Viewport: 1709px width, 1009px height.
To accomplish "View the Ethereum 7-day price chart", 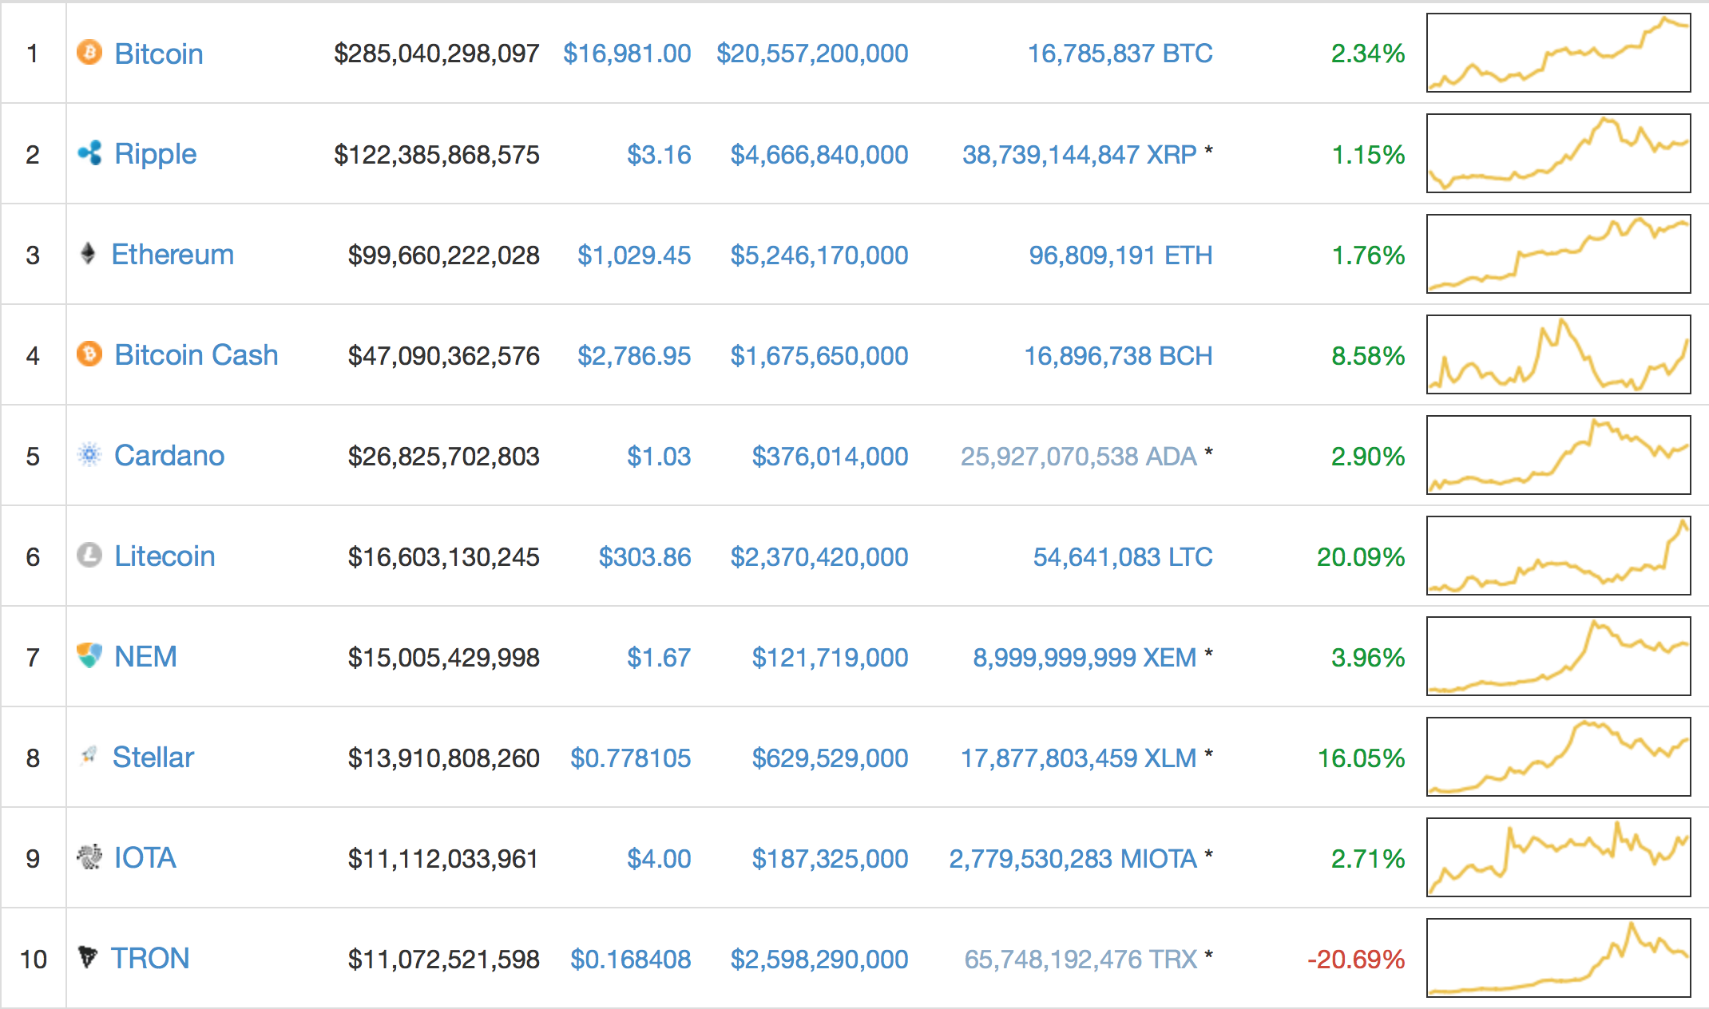I will point(1558,254).
